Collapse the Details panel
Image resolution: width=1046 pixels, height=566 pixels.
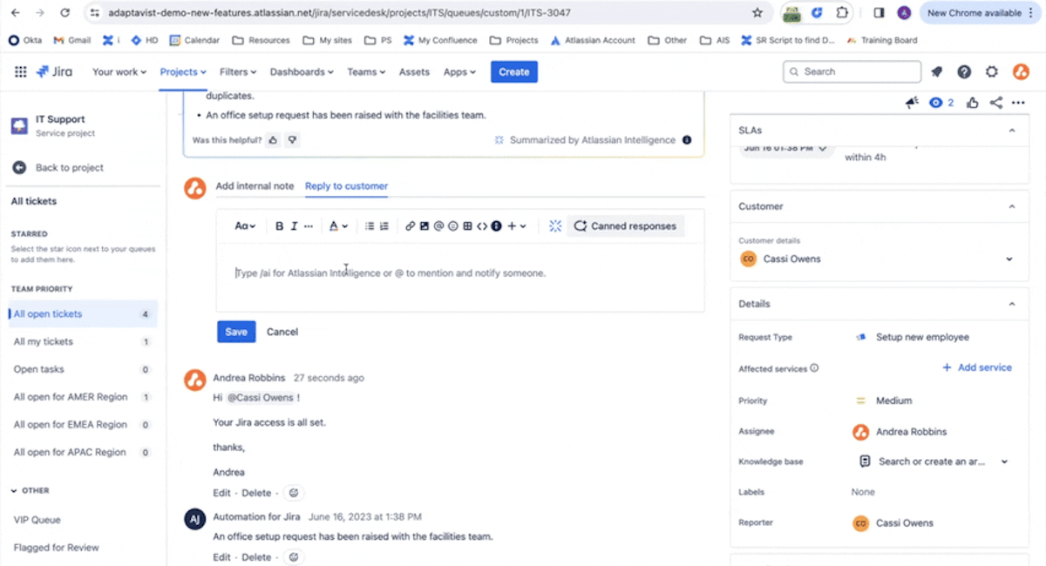[1012, 305]
